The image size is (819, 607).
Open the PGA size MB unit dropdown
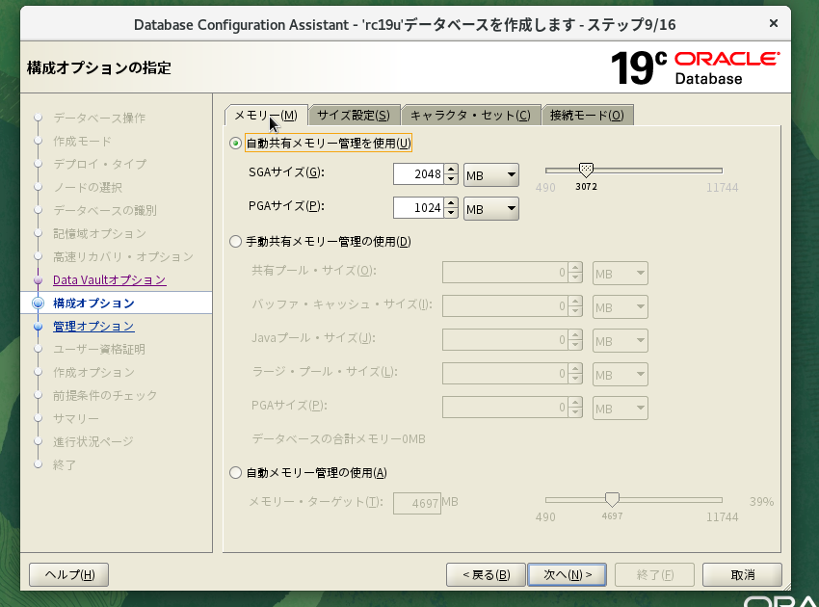[x=491, y=209]
